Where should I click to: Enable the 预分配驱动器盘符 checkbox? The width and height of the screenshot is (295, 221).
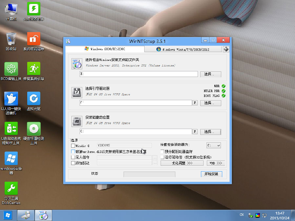coord(163,152)
